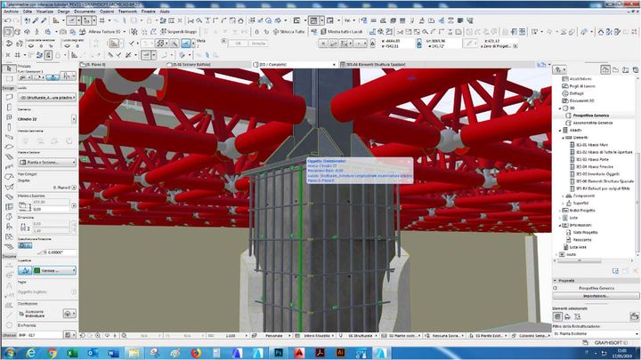Open the Visualizza menu
Image resolution: width=641 pixels, height=360 pixels.
[x=45, y=12]
